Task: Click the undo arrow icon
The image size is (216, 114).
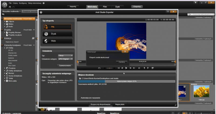Action: point(10,7)
